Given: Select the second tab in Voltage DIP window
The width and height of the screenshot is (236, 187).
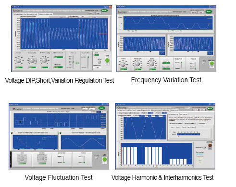Looking at the screenshot, I should (x=46, y=14).
